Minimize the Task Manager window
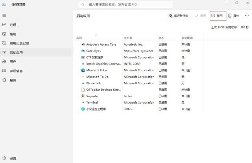Screen dimensions: 252x163 [x=227, y=3]
